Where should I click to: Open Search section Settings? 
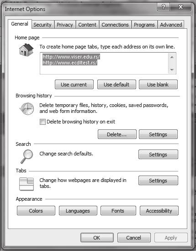pos(158,155)
